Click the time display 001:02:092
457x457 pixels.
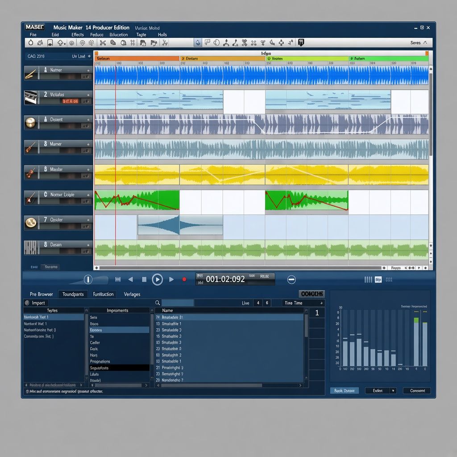[x=225, y=279]
